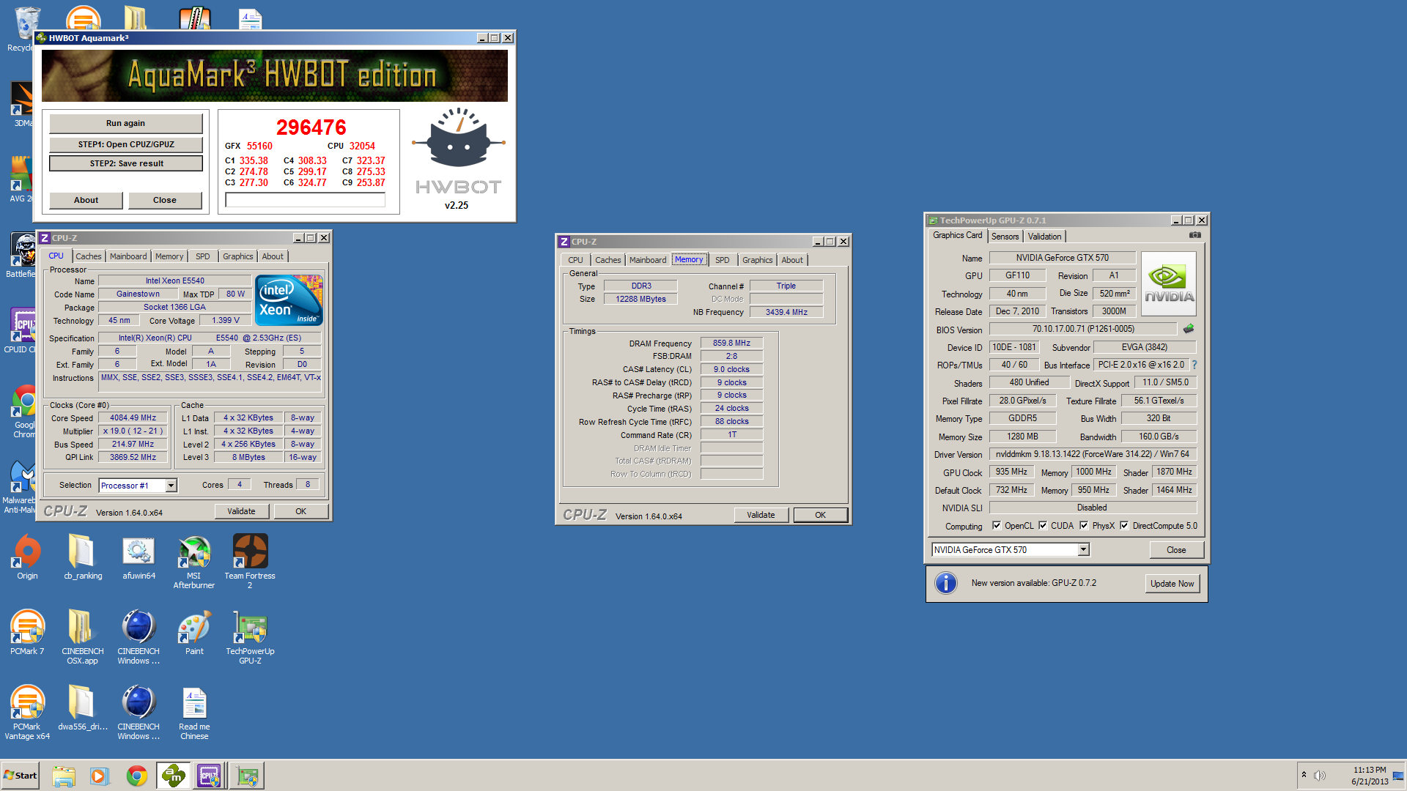Click STEP2: Save result button
1407x791 pixels.
point(126,163)
